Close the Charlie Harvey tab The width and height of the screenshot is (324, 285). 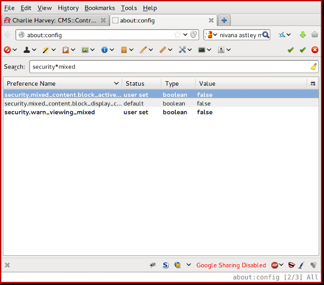[x=103, y=20]
